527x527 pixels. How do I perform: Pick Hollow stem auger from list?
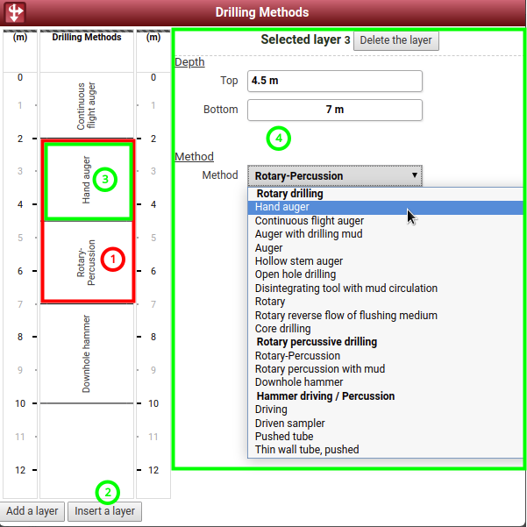coord(298,261)
